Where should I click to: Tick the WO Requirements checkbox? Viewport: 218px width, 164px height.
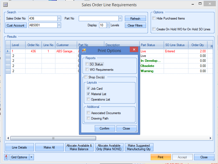tap(87, 70)
